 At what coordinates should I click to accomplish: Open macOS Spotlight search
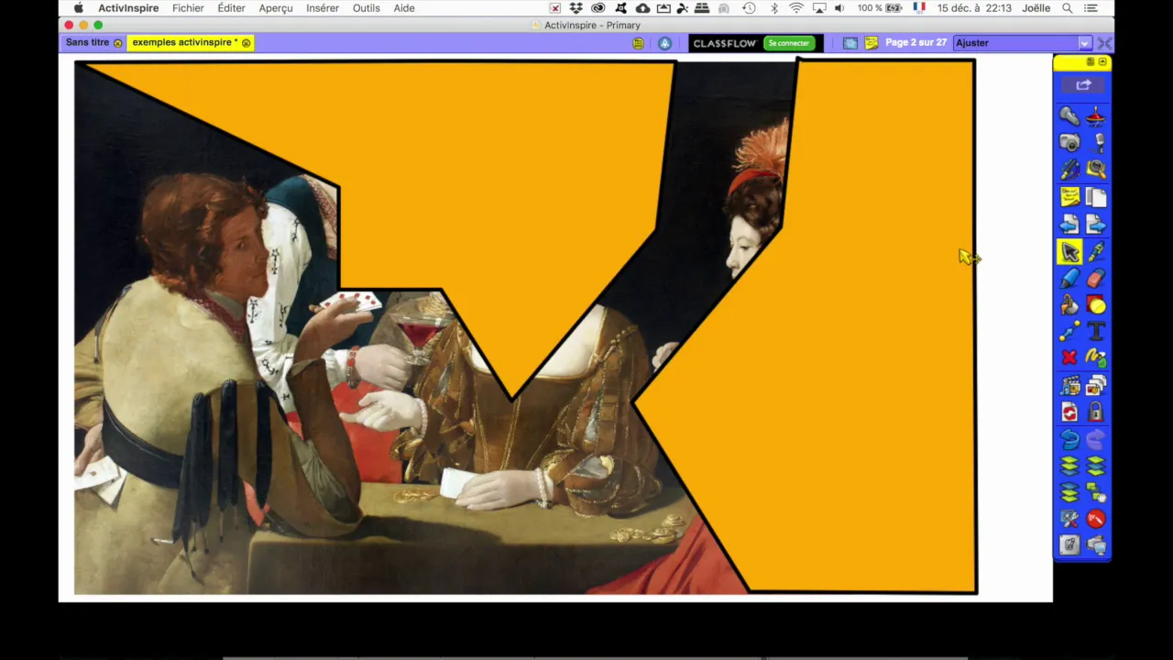(x=1068, y=8)
